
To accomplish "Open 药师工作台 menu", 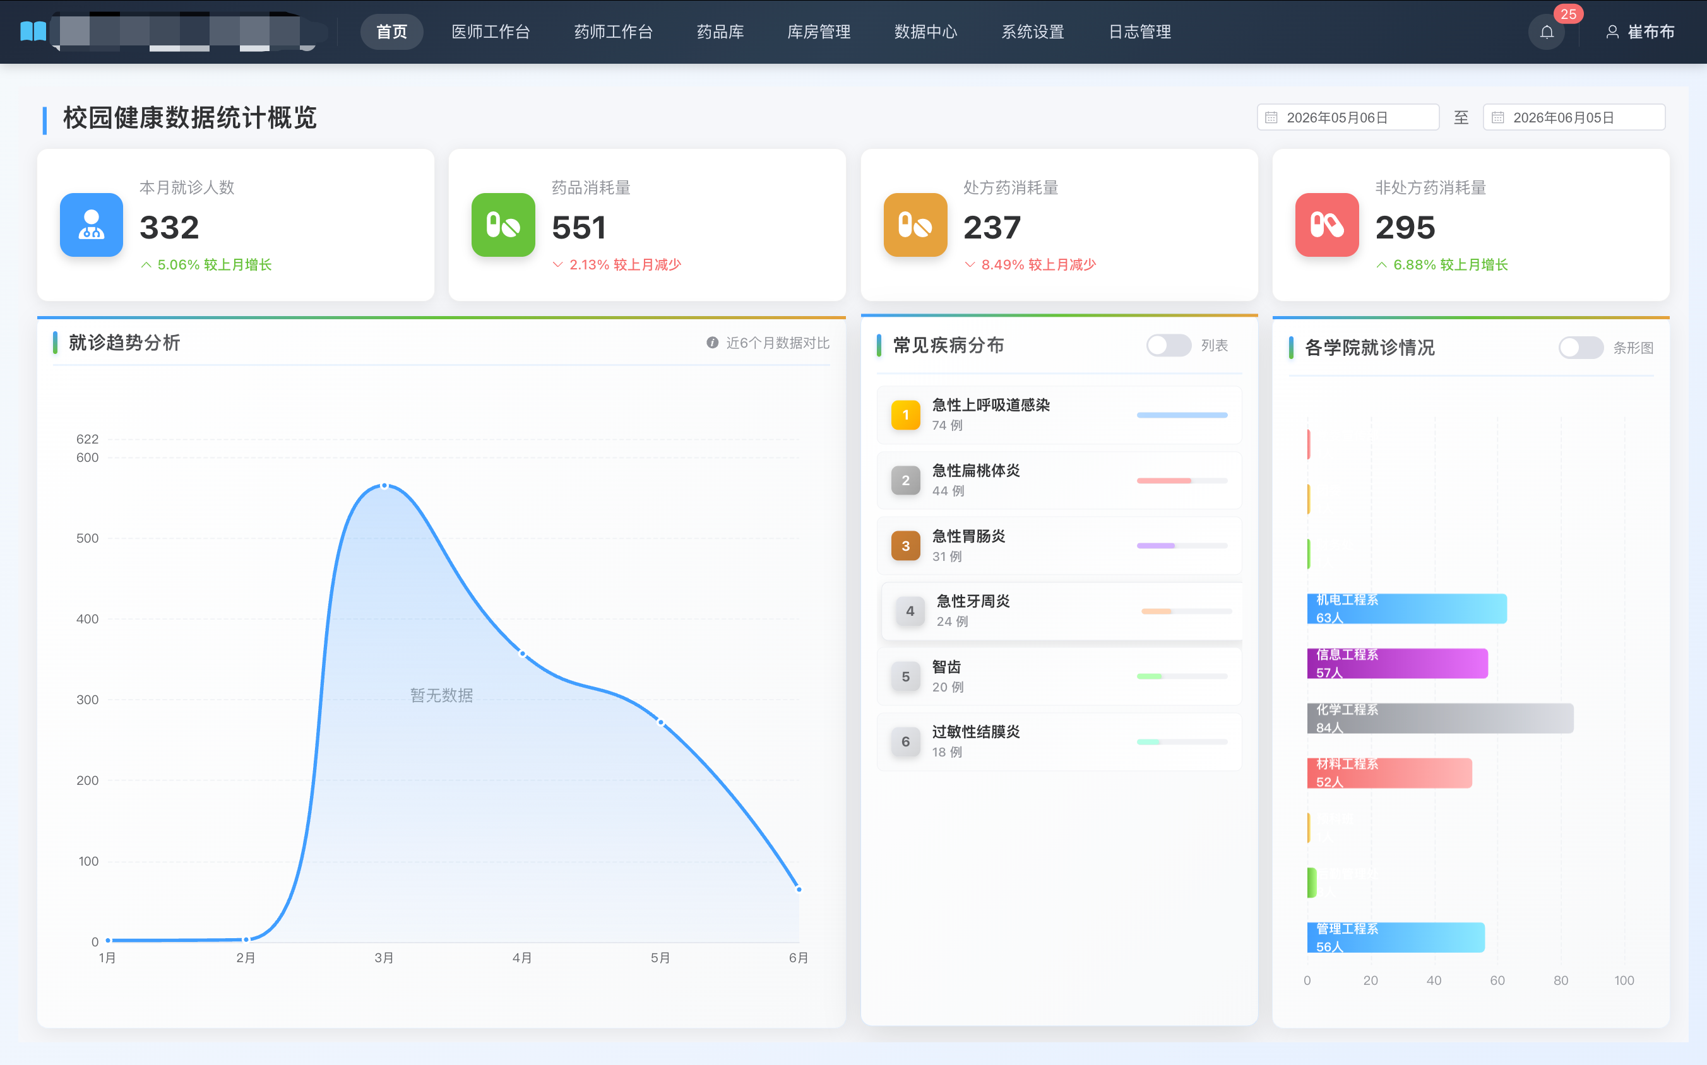I will pos(613,32).
